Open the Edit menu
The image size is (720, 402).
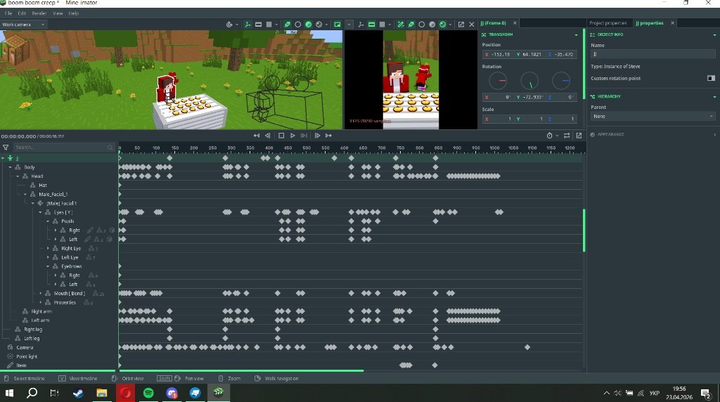tap(22, 13)
